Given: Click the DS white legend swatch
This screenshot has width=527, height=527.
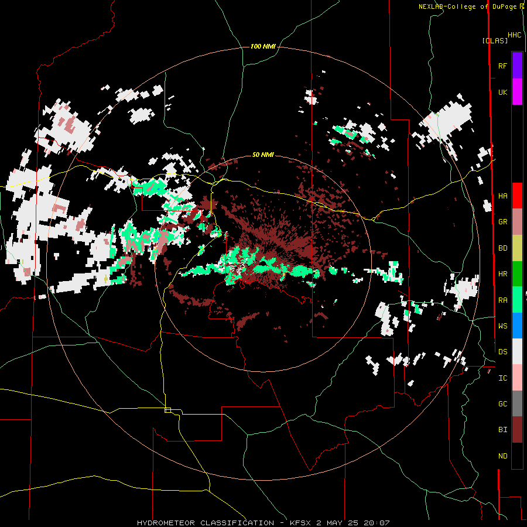Looking at the screenshot, I should click(517, 351).
